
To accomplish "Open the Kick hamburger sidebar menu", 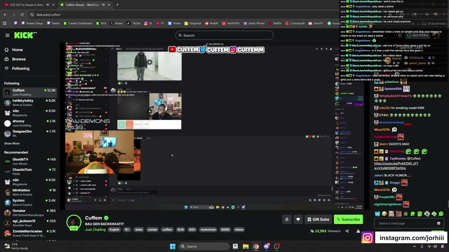I will point(7,35).
